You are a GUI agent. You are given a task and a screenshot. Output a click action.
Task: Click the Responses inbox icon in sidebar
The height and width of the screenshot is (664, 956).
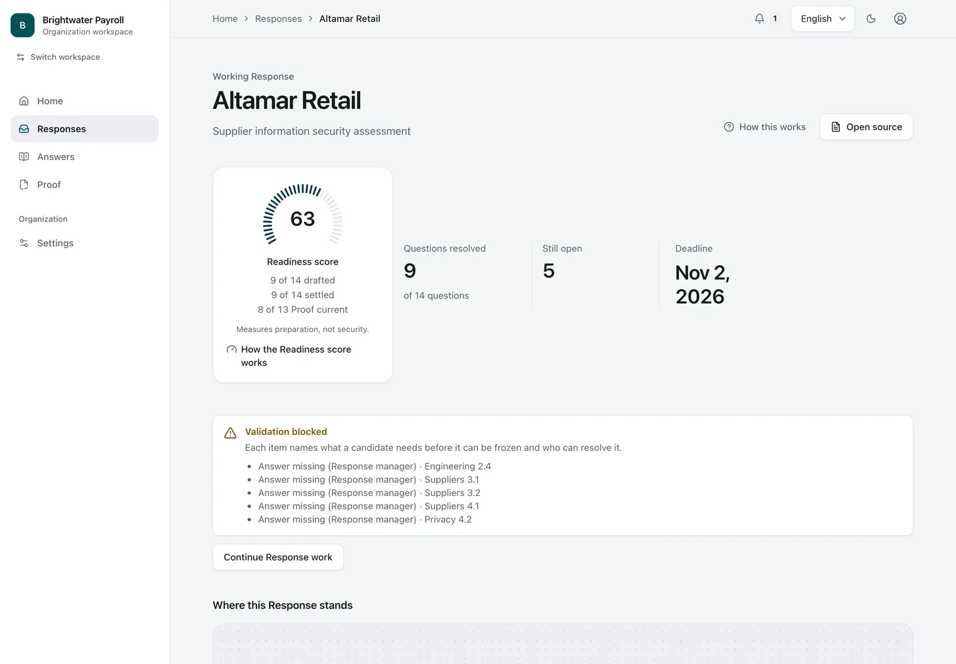pyautogui.click(x=24, y=129)
